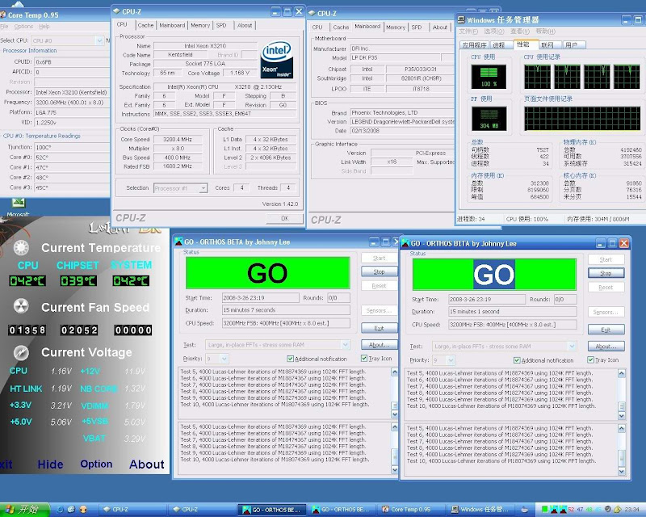The height and width of the screenshot is (517, 646).
Task: Click the title icon of the CPU-Z processor window
Action: (x=116, y=11)
